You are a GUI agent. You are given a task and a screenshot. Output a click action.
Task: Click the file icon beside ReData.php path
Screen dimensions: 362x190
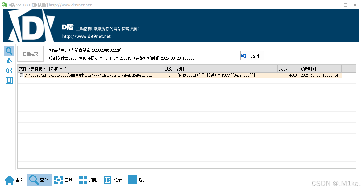pyautogui.click(x=22, y=75)
